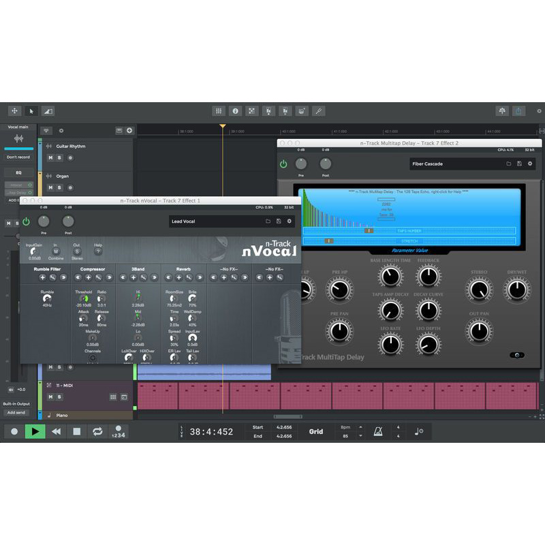Click the Add send button
The height and width of the screenshot is (545, 545).
pyautogui.click(x=16, y=413)
